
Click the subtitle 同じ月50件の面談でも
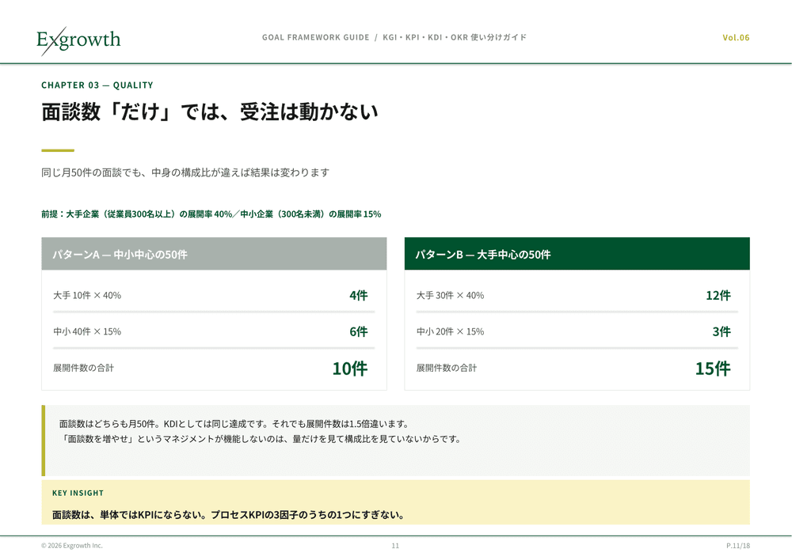[185, 172]
